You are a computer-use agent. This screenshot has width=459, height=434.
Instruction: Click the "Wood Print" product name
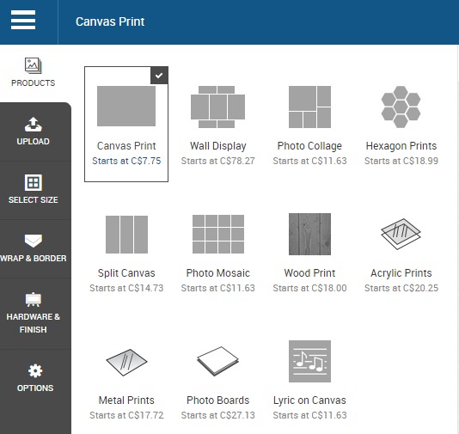309,273
